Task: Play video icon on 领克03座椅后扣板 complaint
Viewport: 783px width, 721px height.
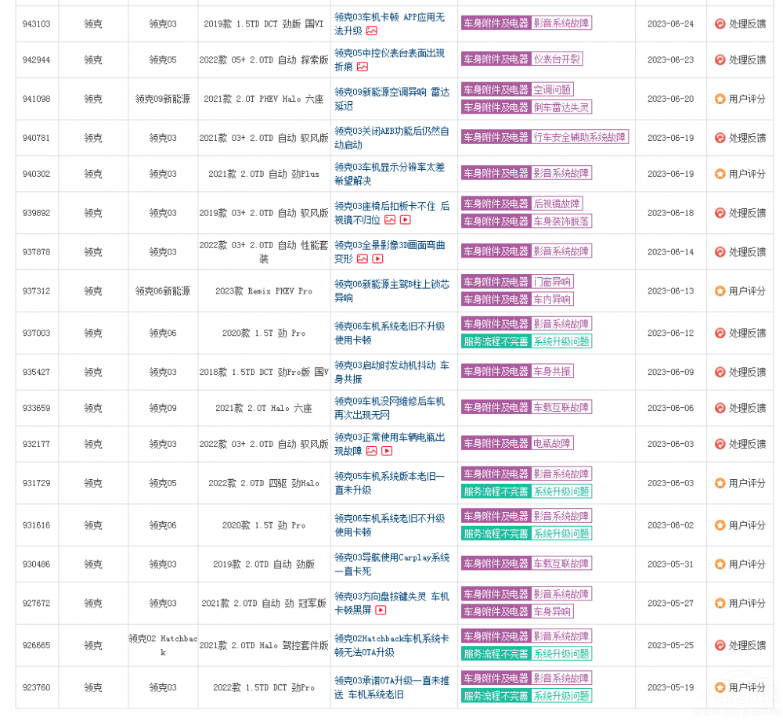Action: click(x=405, y=220)
